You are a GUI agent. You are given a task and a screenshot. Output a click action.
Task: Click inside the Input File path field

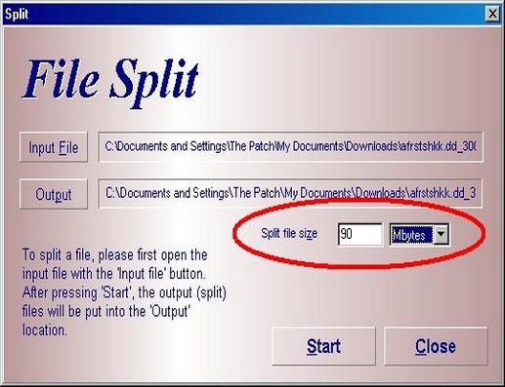pyautogui.click(x=290, y=147)
